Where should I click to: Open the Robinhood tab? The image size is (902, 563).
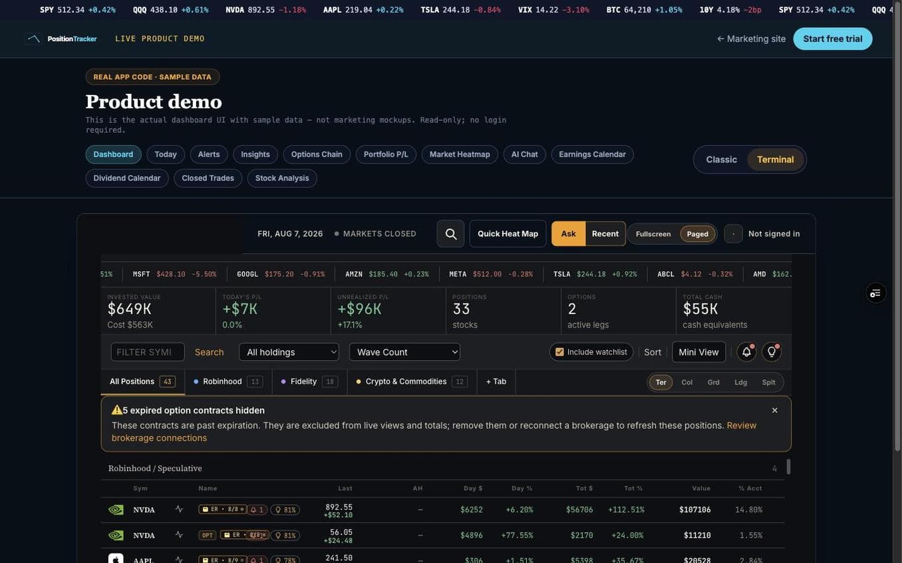click(228, 382)
